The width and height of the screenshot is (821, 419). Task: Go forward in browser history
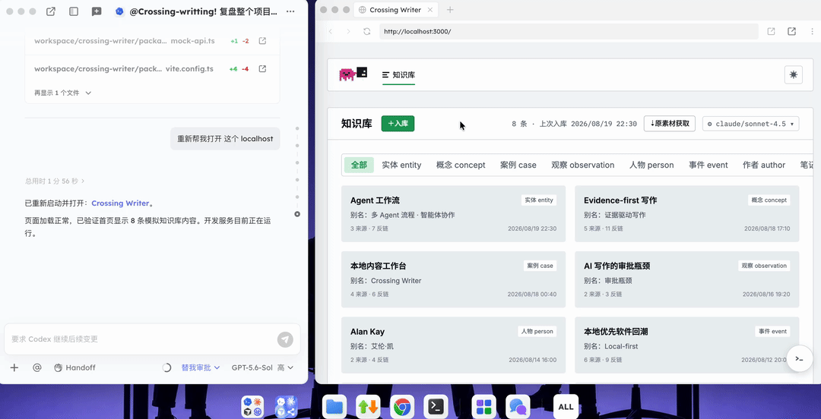coord(348,31)
